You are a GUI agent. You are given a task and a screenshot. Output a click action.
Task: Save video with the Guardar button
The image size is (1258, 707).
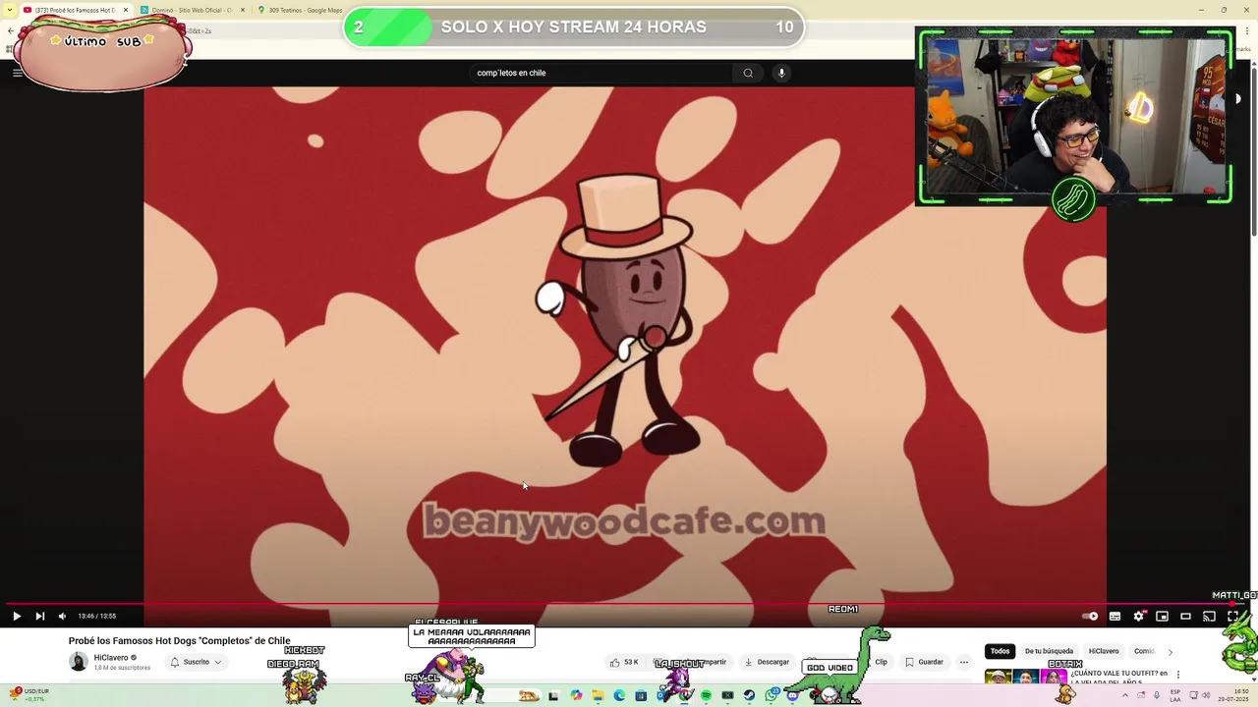coord(924,662)
